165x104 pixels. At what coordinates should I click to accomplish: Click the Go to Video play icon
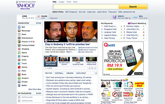[46, 40]
